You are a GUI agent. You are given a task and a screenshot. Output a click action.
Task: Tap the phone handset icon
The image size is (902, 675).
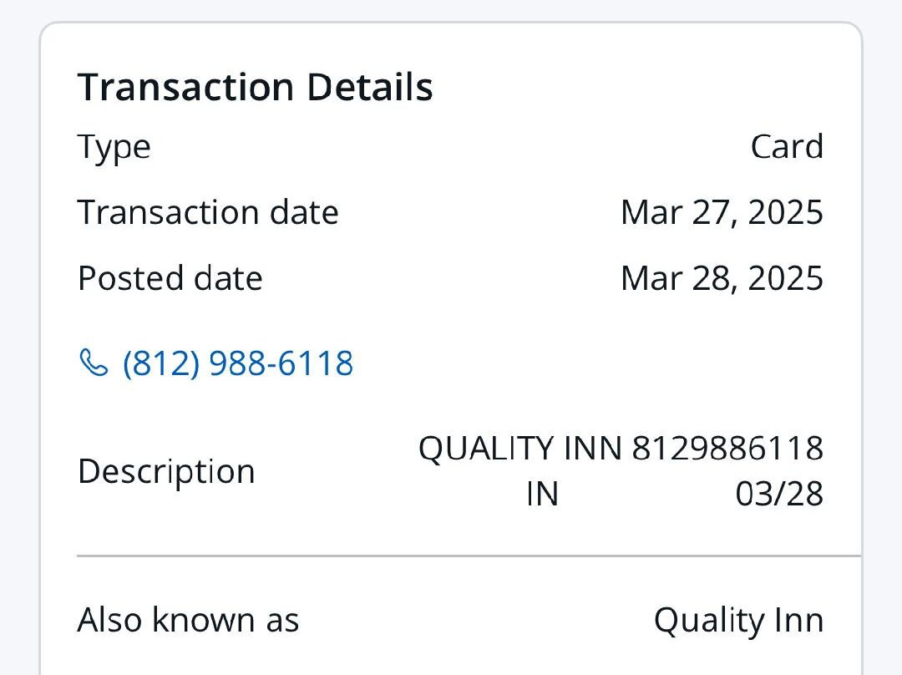pos(94,363)
